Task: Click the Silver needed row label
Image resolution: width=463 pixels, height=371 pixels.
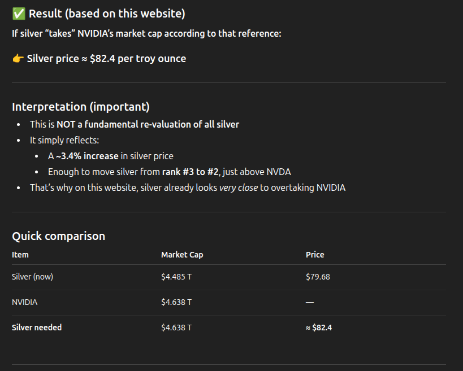Action: tap(37, 328)
